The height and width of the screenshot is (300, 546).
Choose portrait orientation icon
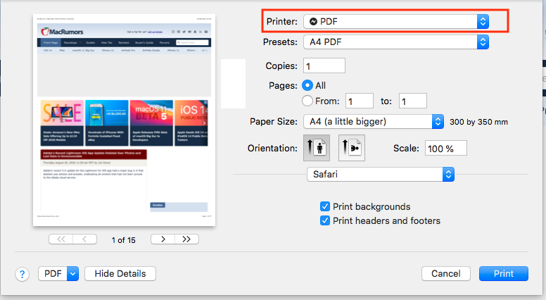tap(317, 148)
